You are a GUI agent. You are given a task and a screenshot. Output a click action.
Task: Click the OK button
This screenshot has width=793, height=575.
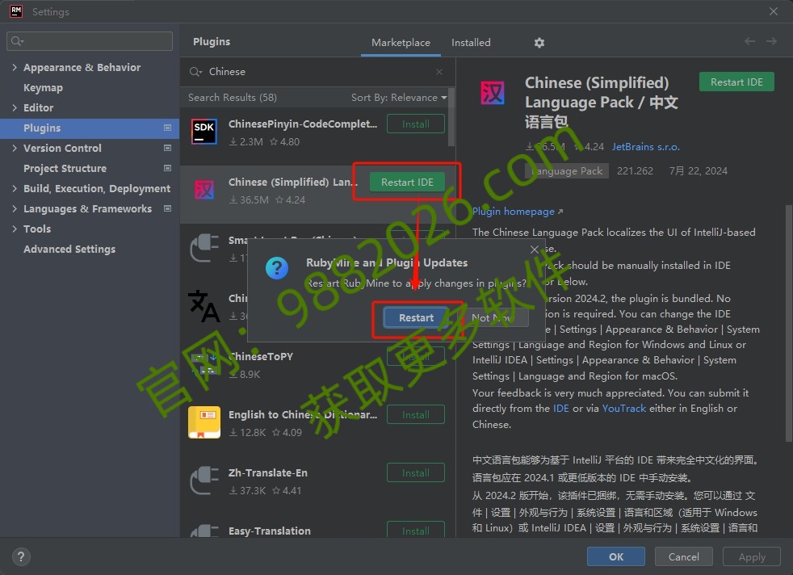(x=616, y=556)
